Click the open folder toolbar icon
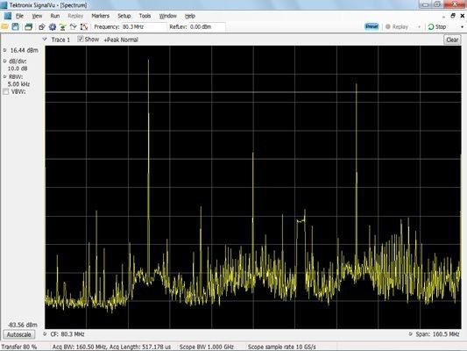 pyautogui.click(x=4, y=27)
